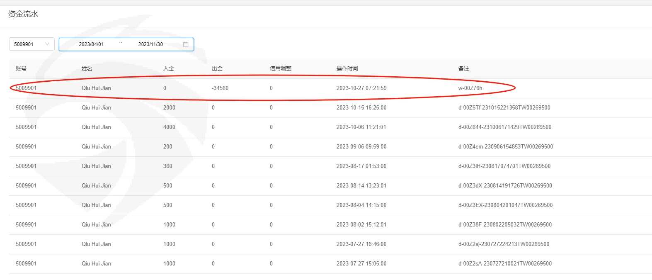
Task: Select the timestamp 2023-10-06 11:21:01
Action: click(x=361, y=127)
